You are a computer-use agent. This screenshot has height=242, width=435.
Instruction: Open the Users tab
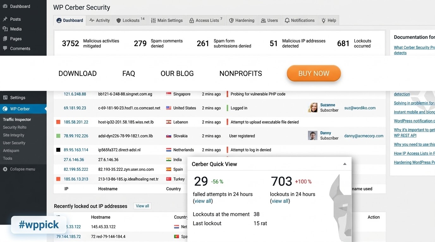(269, 20)
